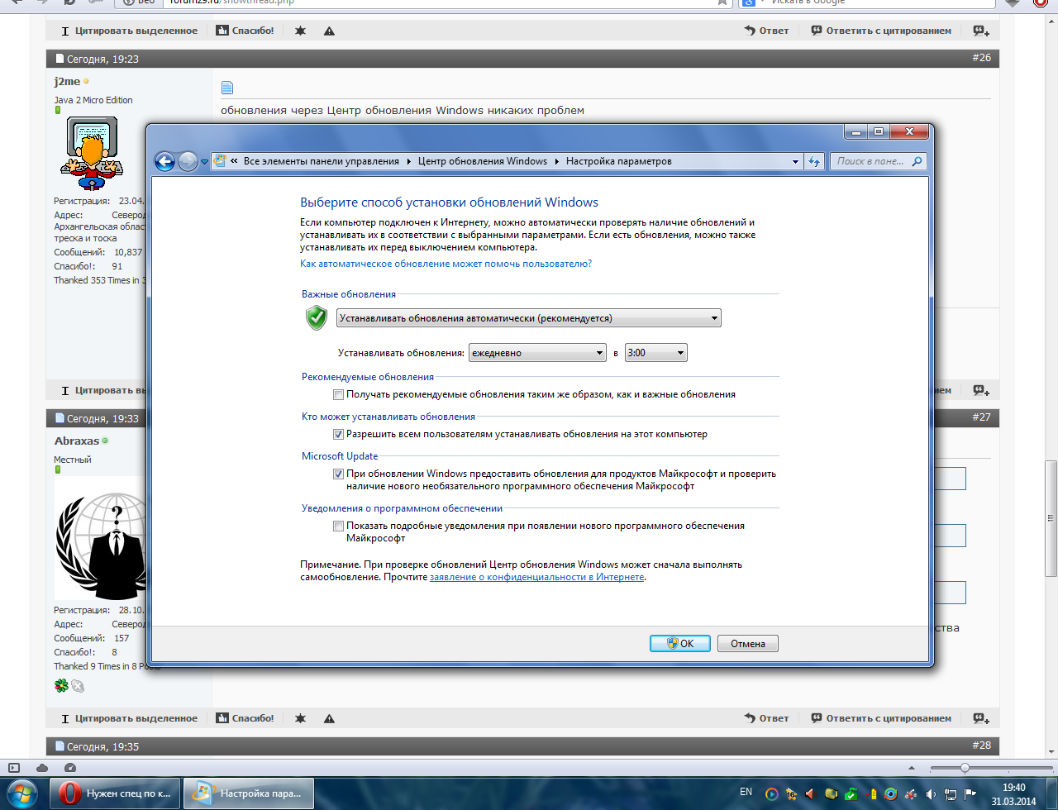Screen dimensions: 1058x810
Task: Click the control panel icon in the address bar
Action: pos(221,161)
